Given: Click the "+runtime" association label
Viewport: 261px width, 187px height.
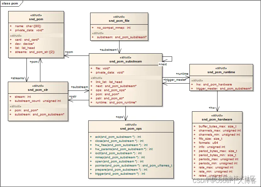Looking at the screenshot, I should click(182, 73).
